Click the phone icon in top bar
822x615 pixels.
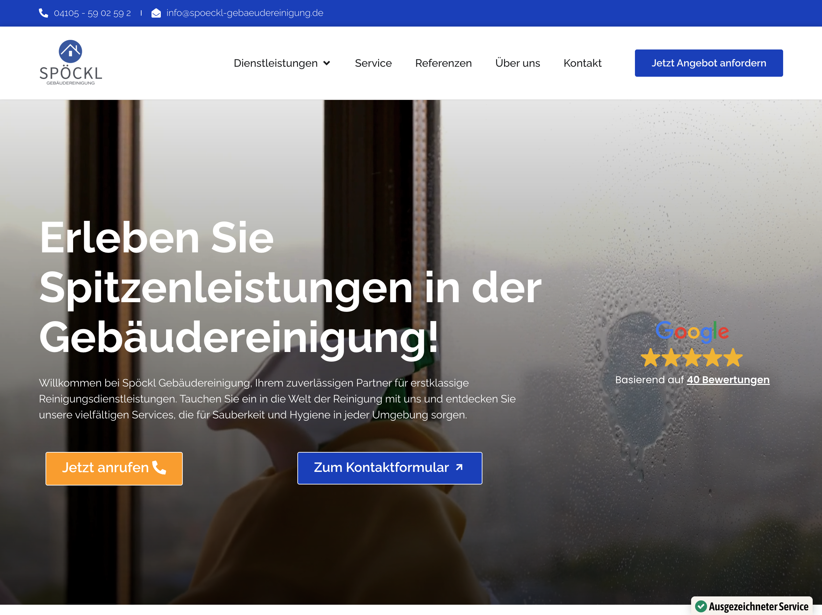point(44,13)
